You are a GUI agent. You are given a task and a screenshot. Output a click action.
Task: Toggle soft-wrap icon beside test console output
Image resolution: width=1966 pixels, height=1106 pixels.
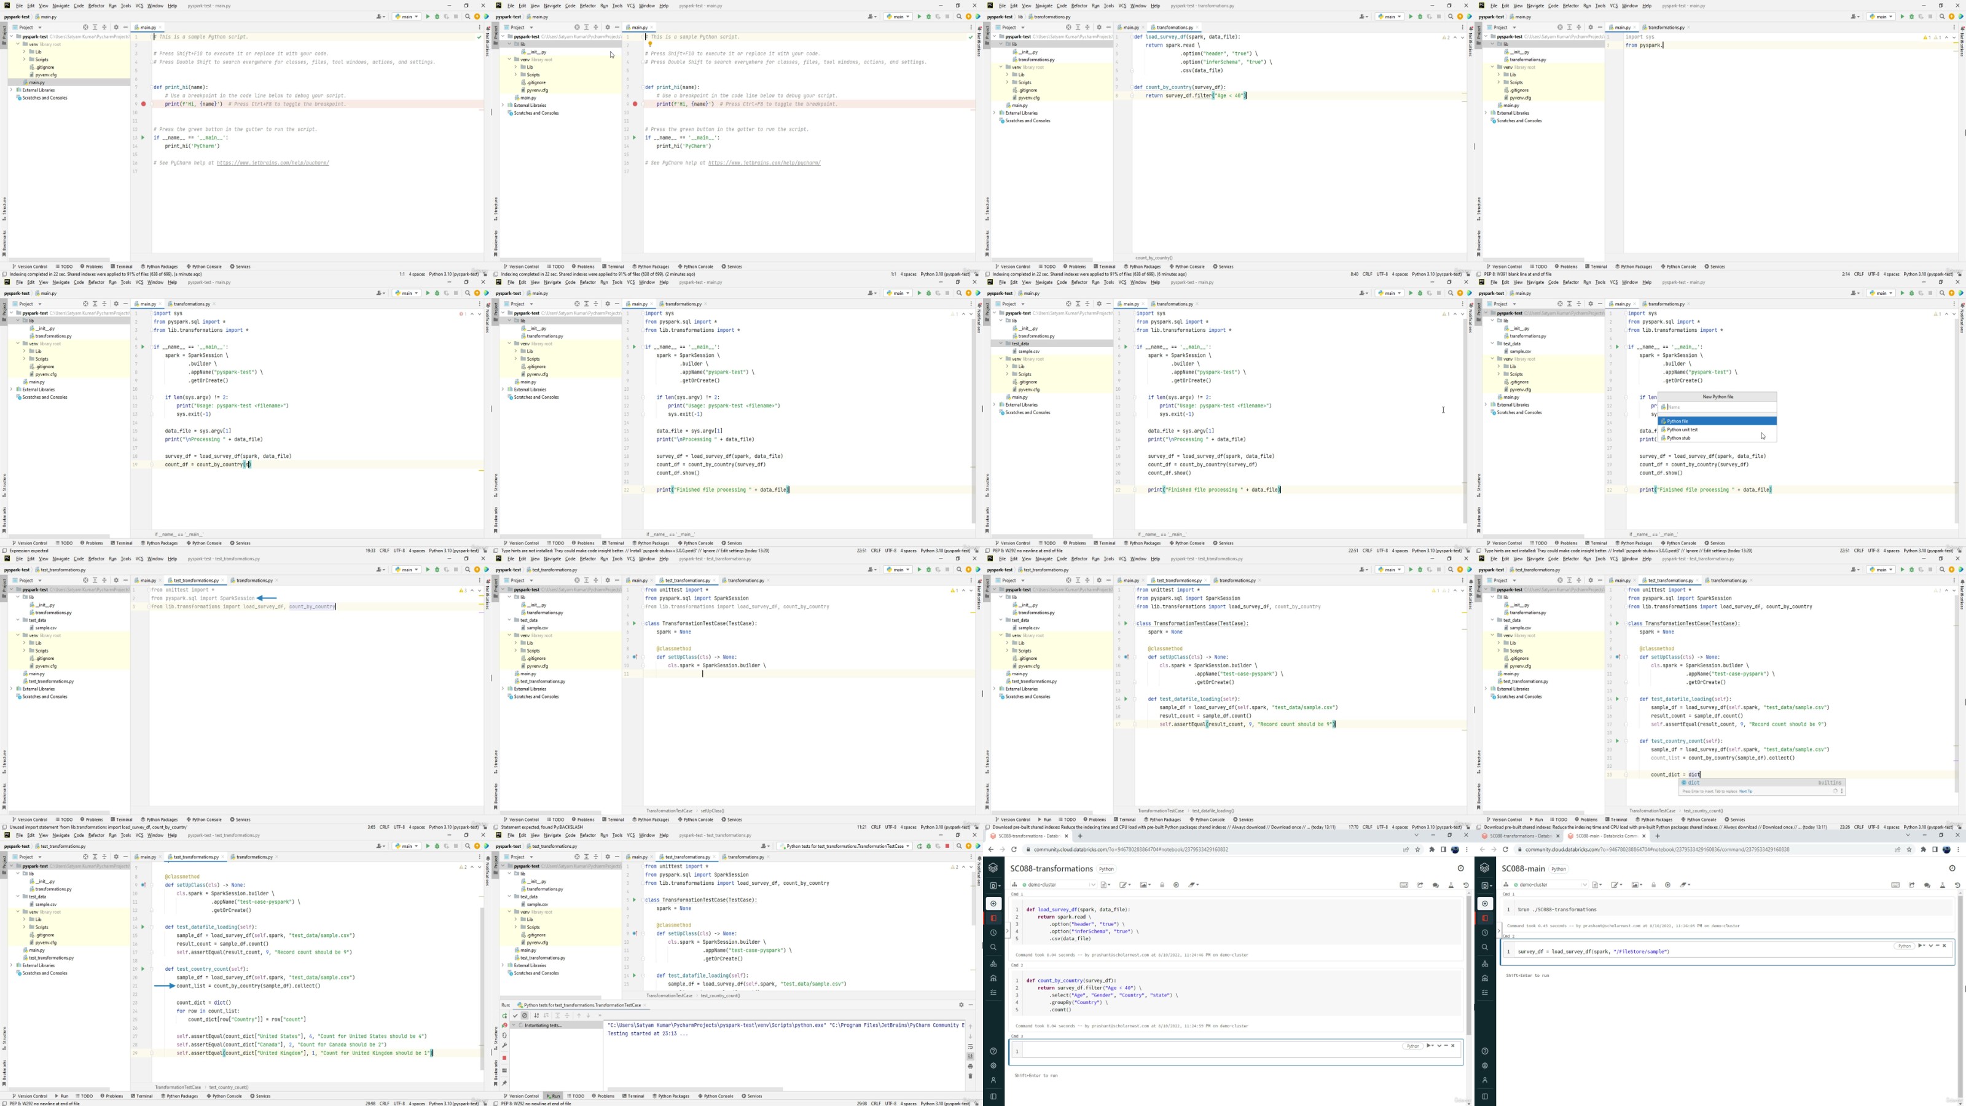click(x=971, y=1047)
